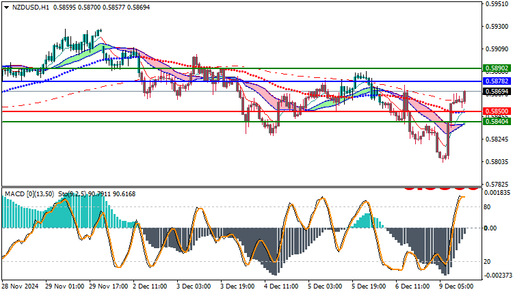Viewport: 513px width, 294px height.
Task: Select the OHLC values 0.58595 0.58700 0.58577 0.58694
Action: (x=101, y=8)
